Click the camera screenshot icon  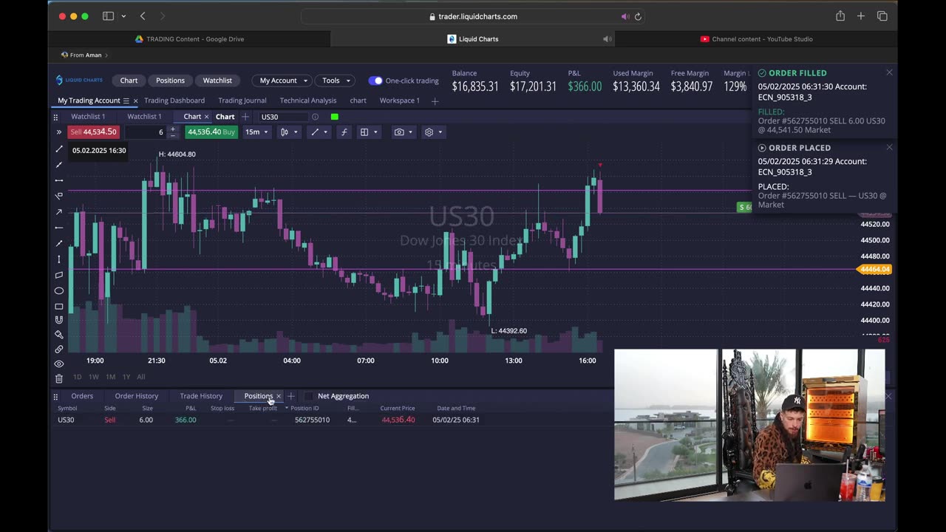[399, 132]
